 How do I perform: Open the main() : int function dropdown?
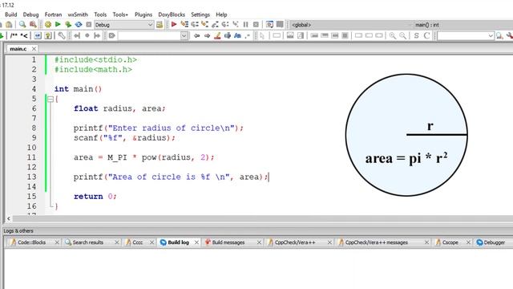coord(463,25)
